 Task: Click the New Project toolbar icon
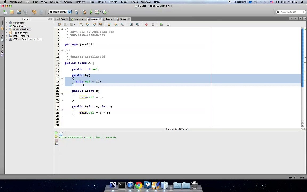point(12,12)
